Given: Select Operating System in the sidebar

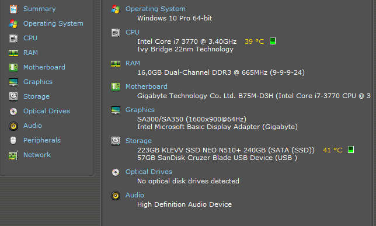Looking at the screenshot, I should coord(53,23).
